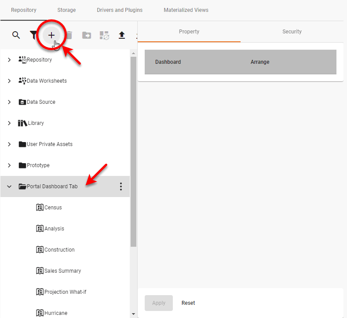Click the Sales Summary dashboard icon
This screenshot has width=347, height=318.
[40, 271]
